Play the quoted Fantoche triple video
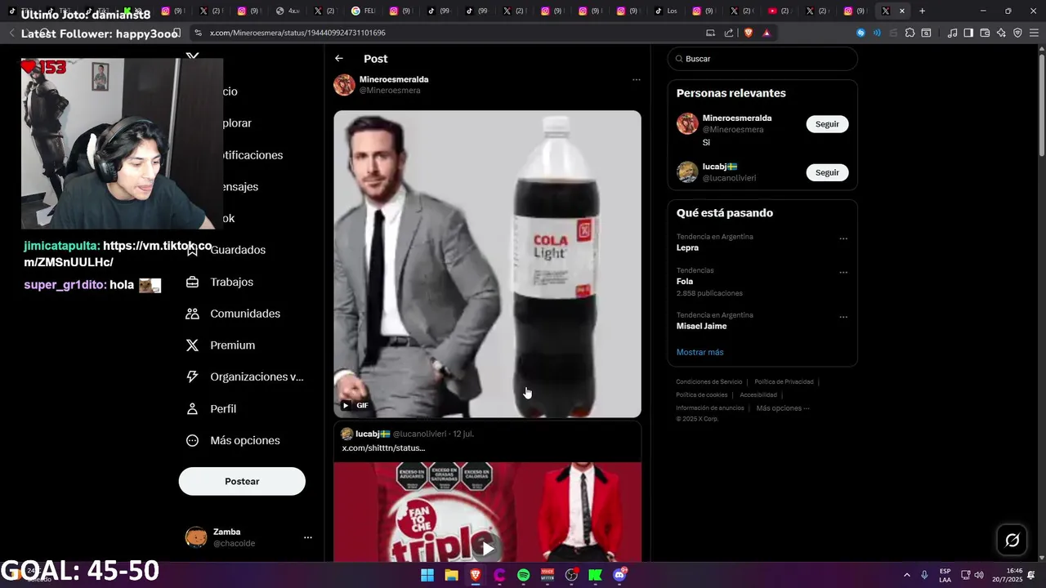1046x588 pixels. coord(487,548)
